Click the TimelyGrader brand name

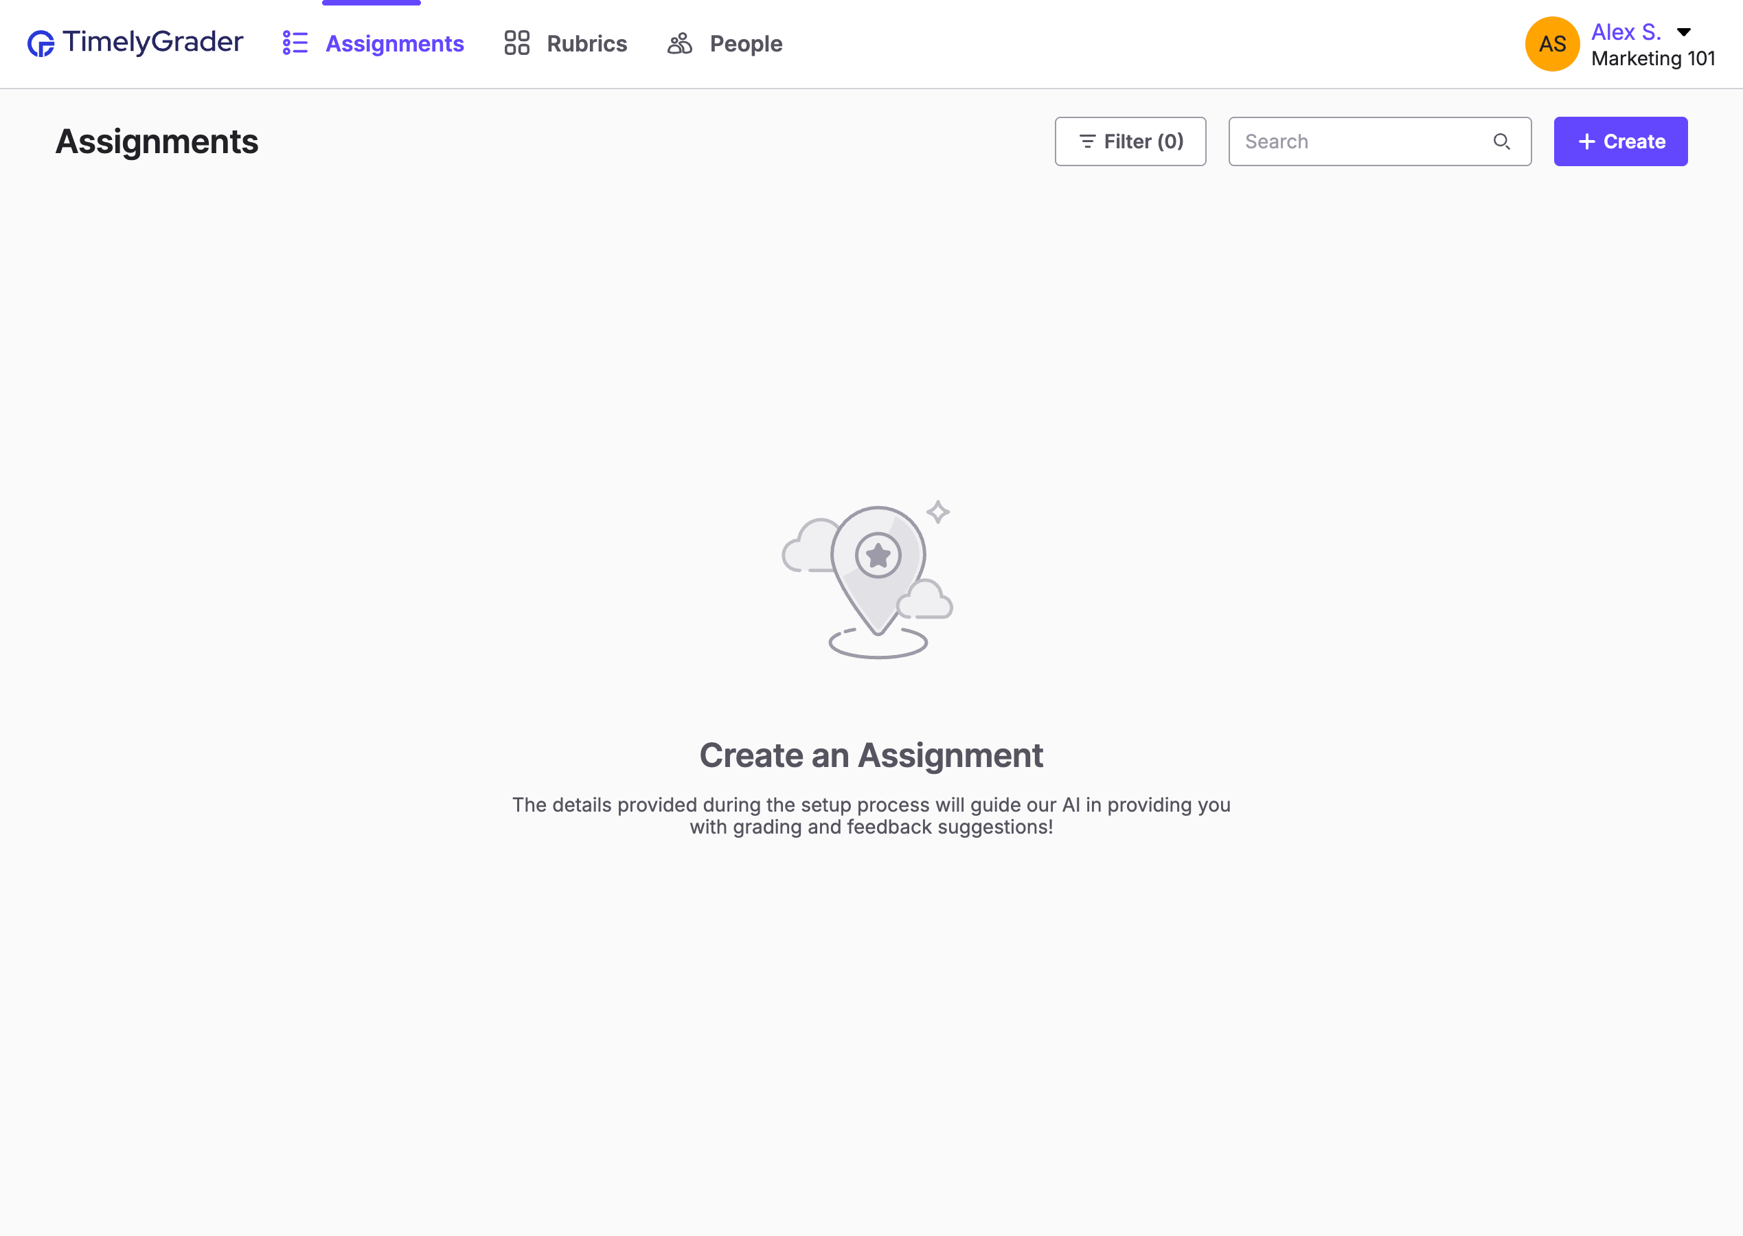tap(153, 42)
